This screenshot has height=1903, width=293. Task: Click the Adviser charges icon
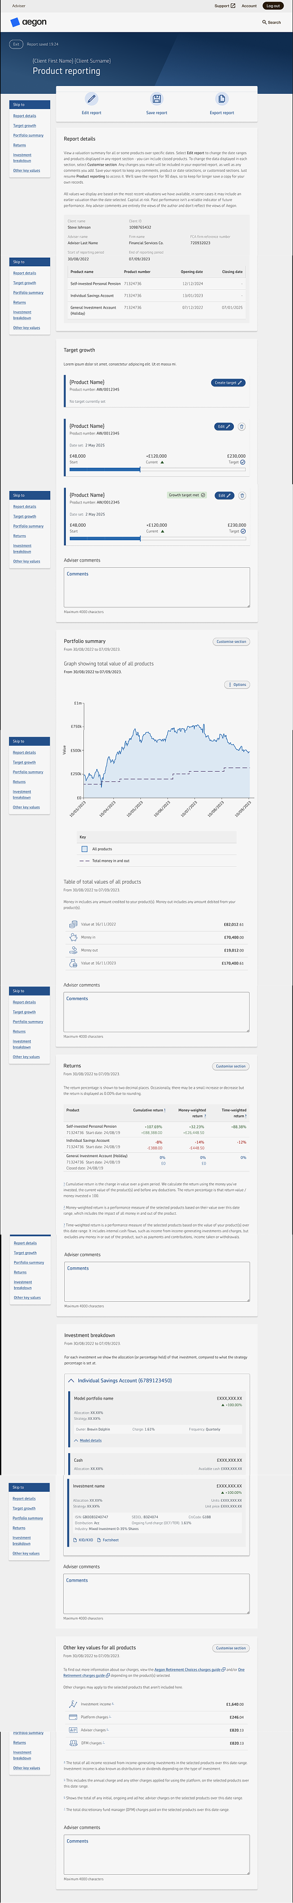pos(73,1730)
